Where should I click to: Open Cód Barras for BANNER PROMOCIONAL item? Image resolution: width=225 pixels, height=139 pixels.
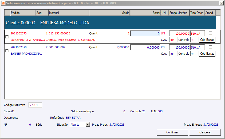pyautogui.click(x=207, y=54)
